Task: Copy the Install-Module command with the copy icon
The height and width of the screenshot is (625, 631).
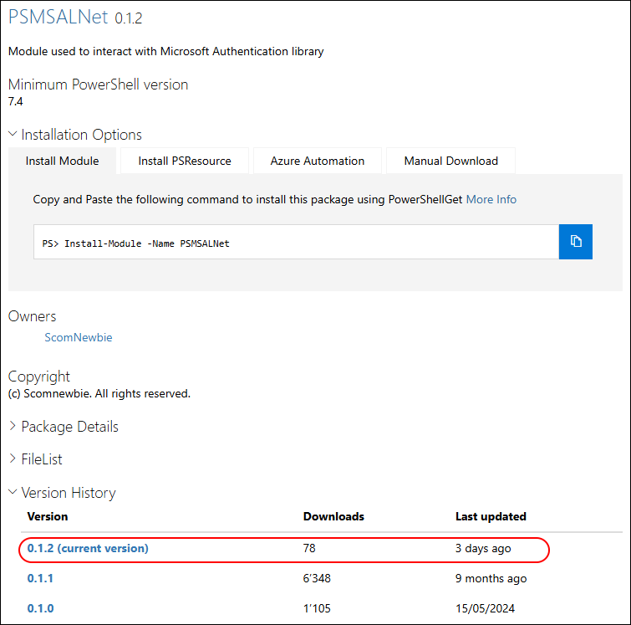Action: pos(576,241)
